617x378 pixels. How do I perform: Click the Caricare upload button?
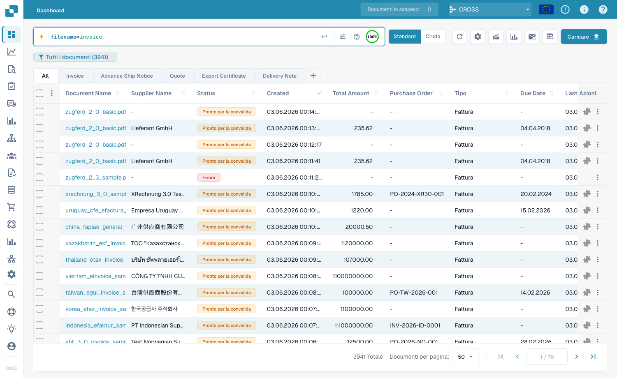tap(584, 37)
